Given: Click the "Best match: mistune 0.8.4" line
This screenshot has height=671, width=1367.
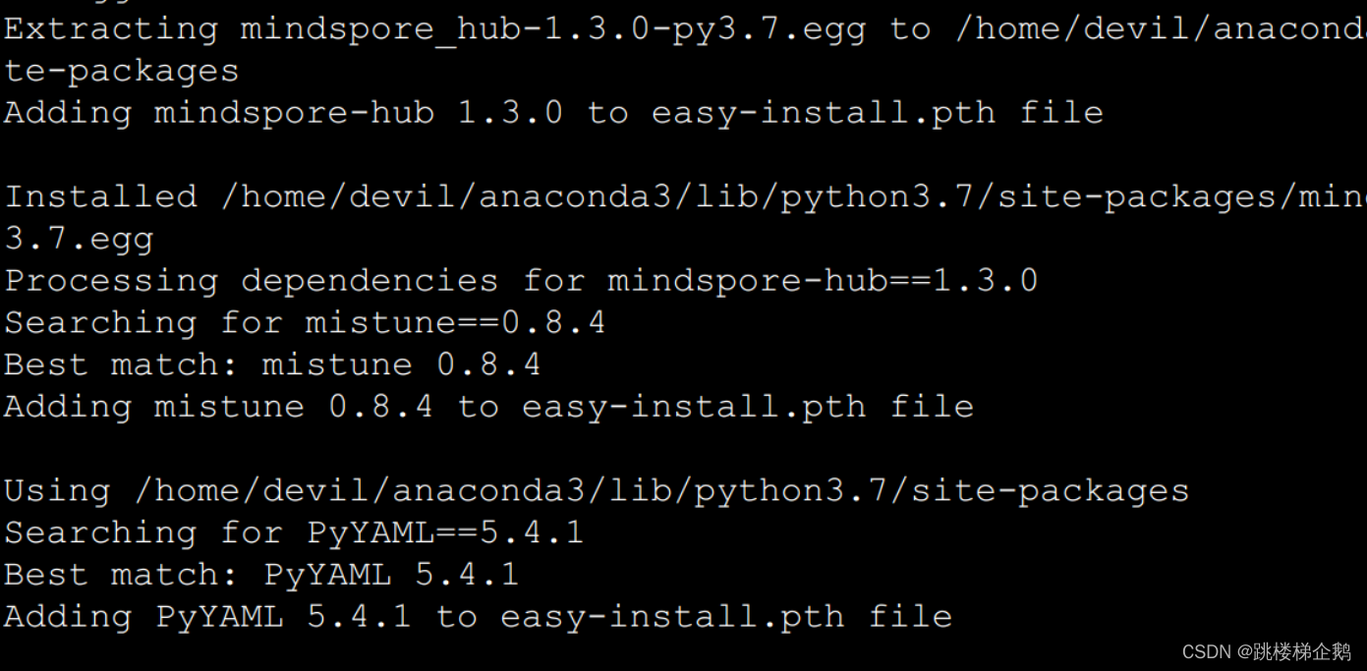Looking at the screenshot, I should tap(272, 364).
